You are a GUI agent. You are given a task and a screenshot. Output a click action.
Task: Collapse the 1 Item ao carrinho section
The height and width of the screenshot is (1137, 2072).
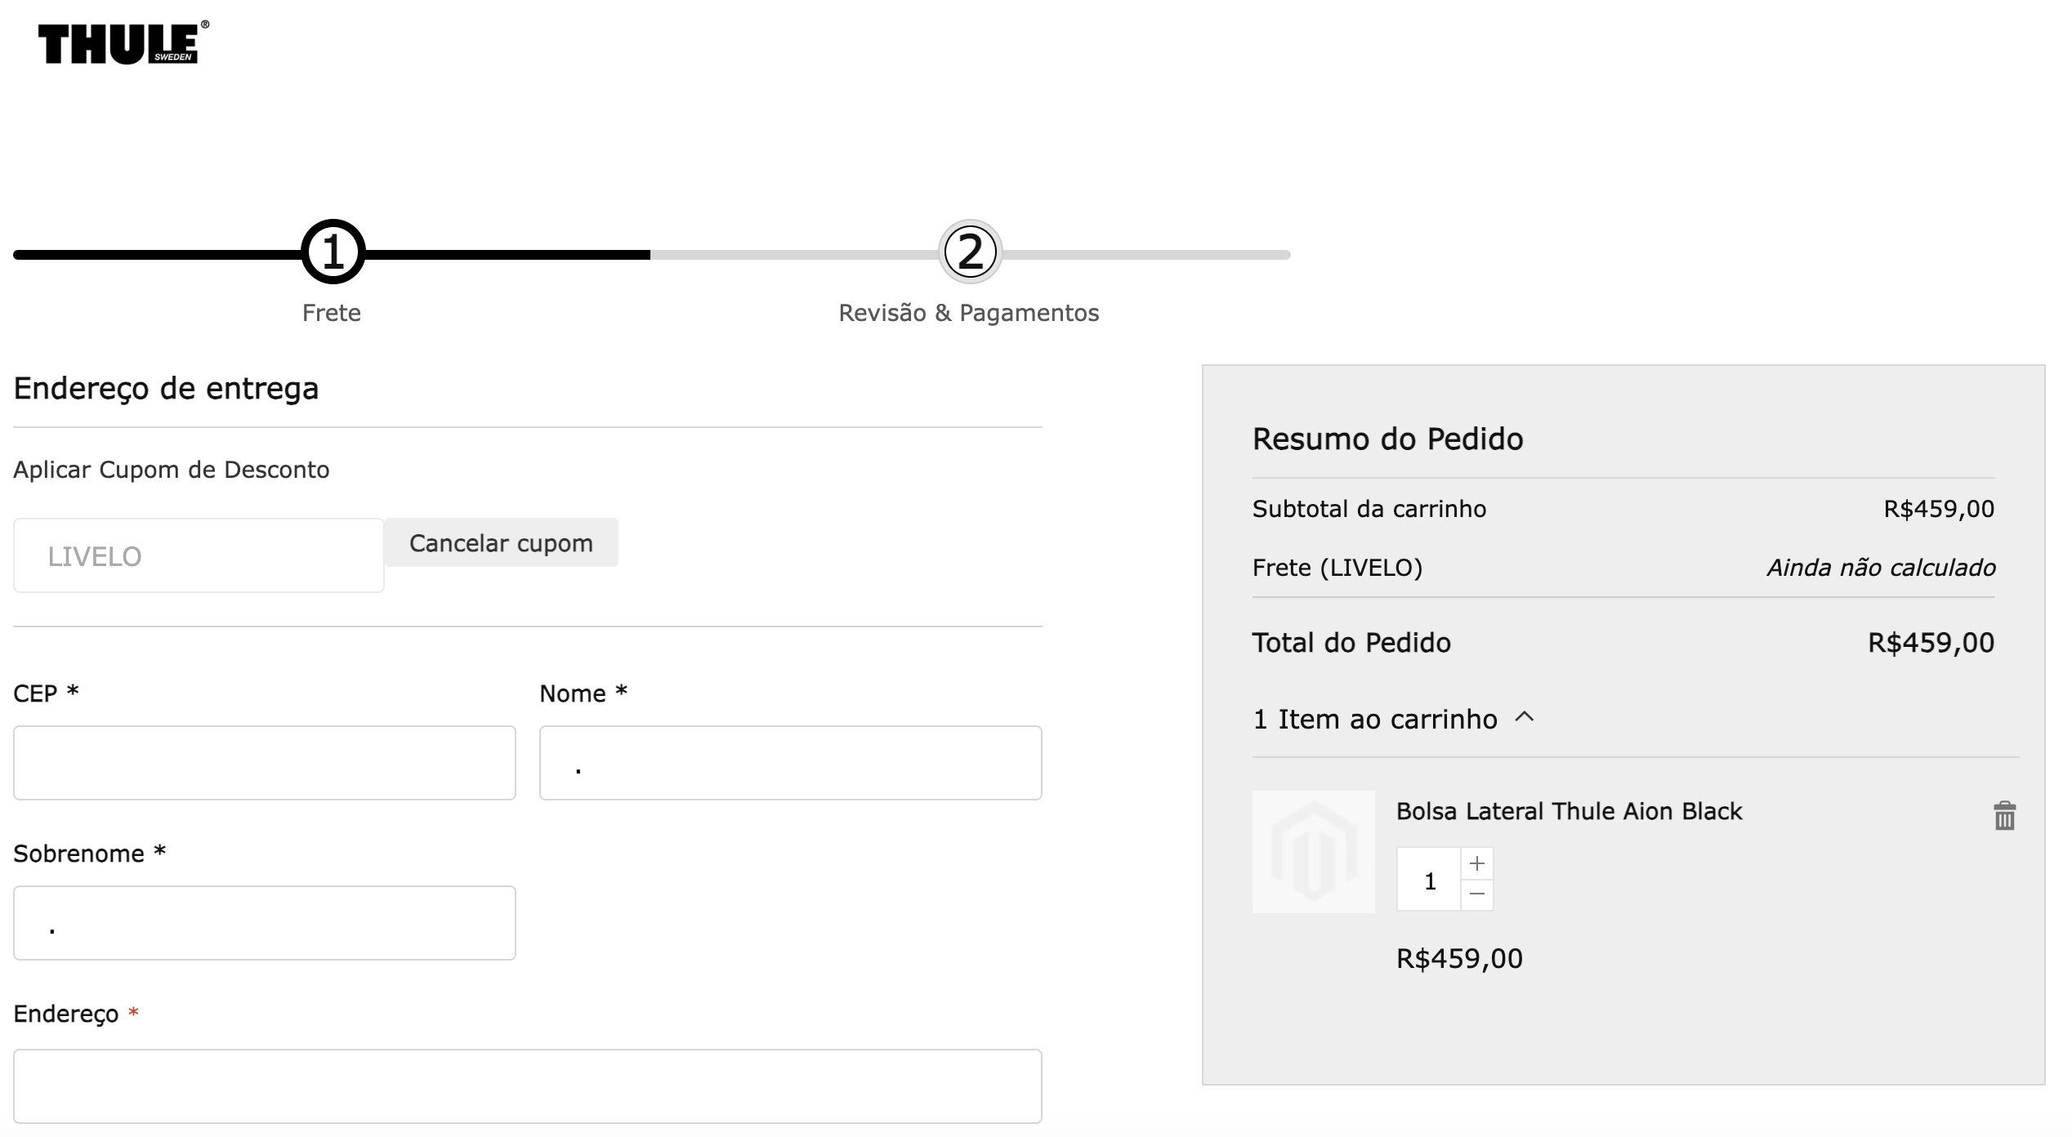pos(1394,719)
